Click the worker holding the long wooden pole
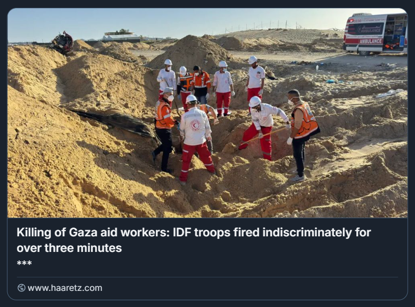The width and height of the screenshot is (415, 307). point(262,128)
